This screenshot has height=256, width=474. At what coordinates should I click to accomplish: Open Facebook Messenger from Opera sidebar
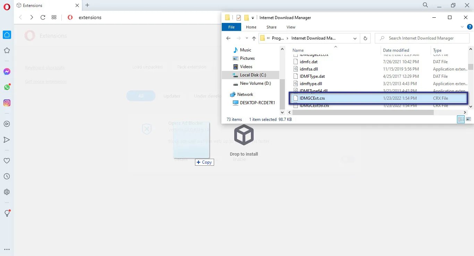pos(7,72)
